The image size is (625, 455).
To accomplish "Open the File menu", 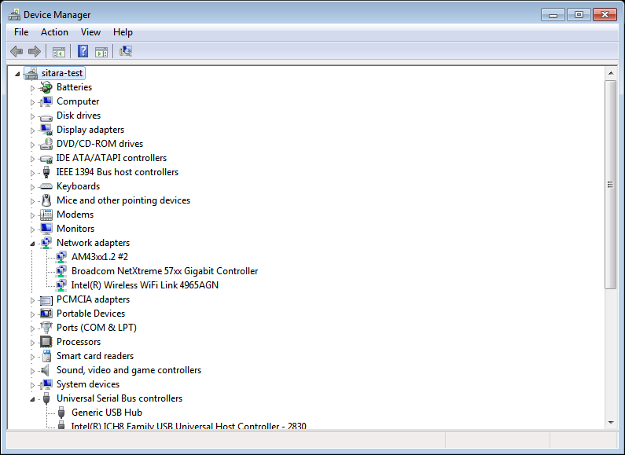I will 21,32.
